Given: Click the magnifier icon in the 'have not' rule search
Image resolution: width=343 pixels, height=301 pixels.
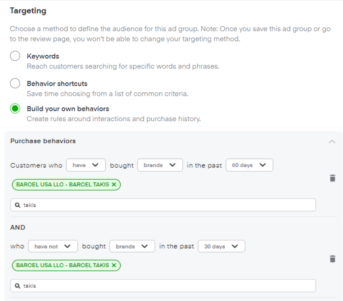Looking at the screenshot, I should [18, 286].
